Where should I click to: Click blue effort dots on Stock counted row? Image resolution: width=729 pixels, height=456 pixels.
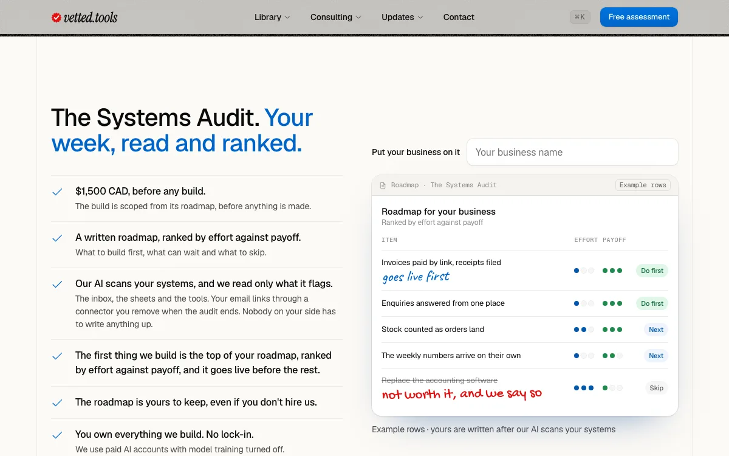pos(584,330)
